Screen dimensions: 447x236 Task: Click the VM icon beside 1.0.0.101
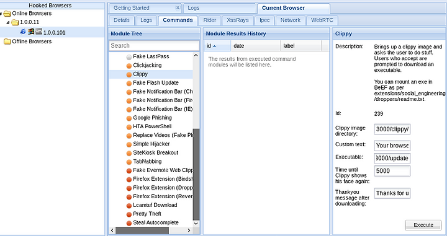tap(38, 32)
